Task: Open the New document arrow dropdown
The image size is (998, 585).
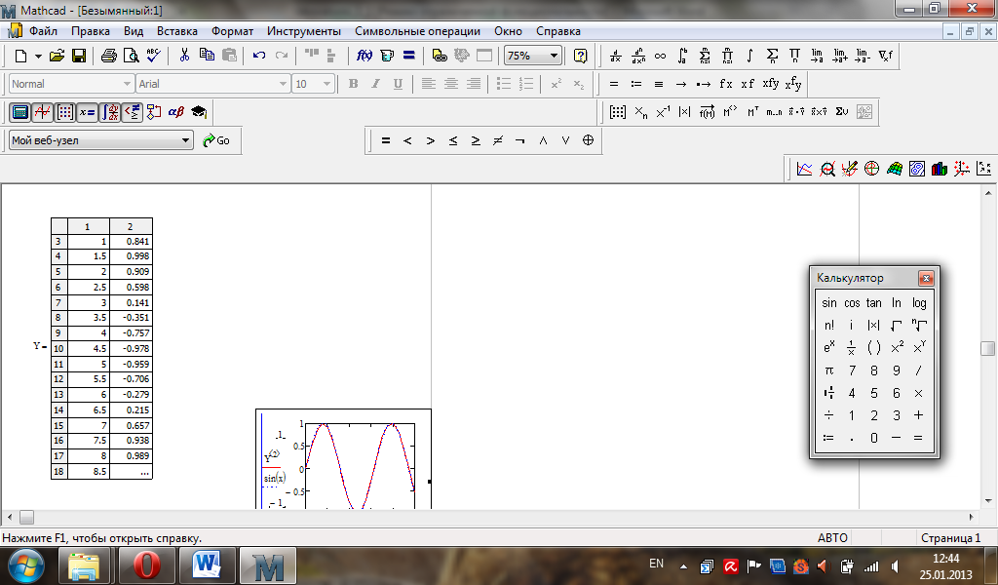Action: [x=38, y=56]
